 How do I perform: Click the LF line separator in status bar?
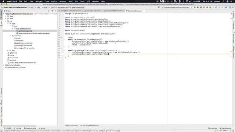pyautogui.click(x=221, y=131)
